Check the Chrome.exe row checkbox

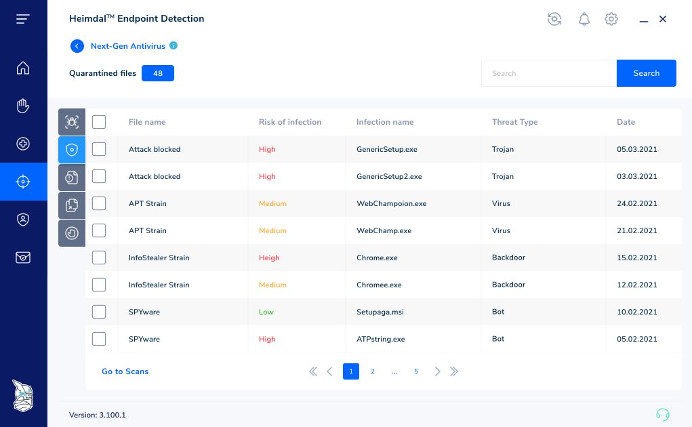click(x=99, y=258)
